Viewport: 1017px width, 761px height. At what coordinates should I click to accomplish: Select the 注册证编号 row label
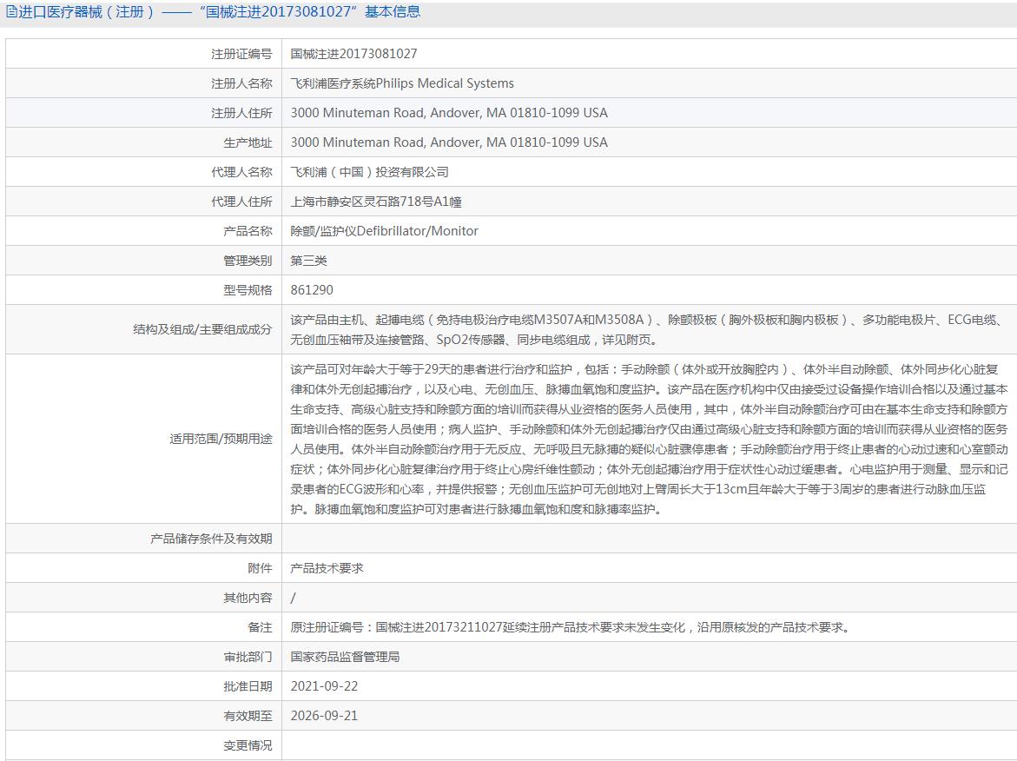pyautogui.click(x=241, y=54)
